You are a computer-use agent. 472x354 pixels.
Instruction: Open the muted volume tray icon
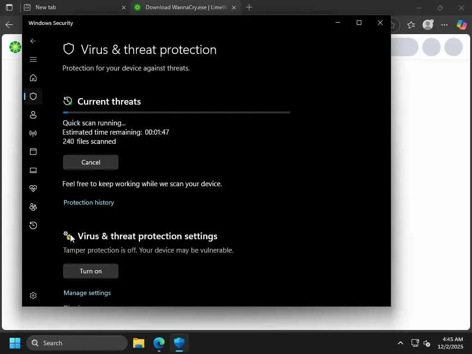(427, 343)
